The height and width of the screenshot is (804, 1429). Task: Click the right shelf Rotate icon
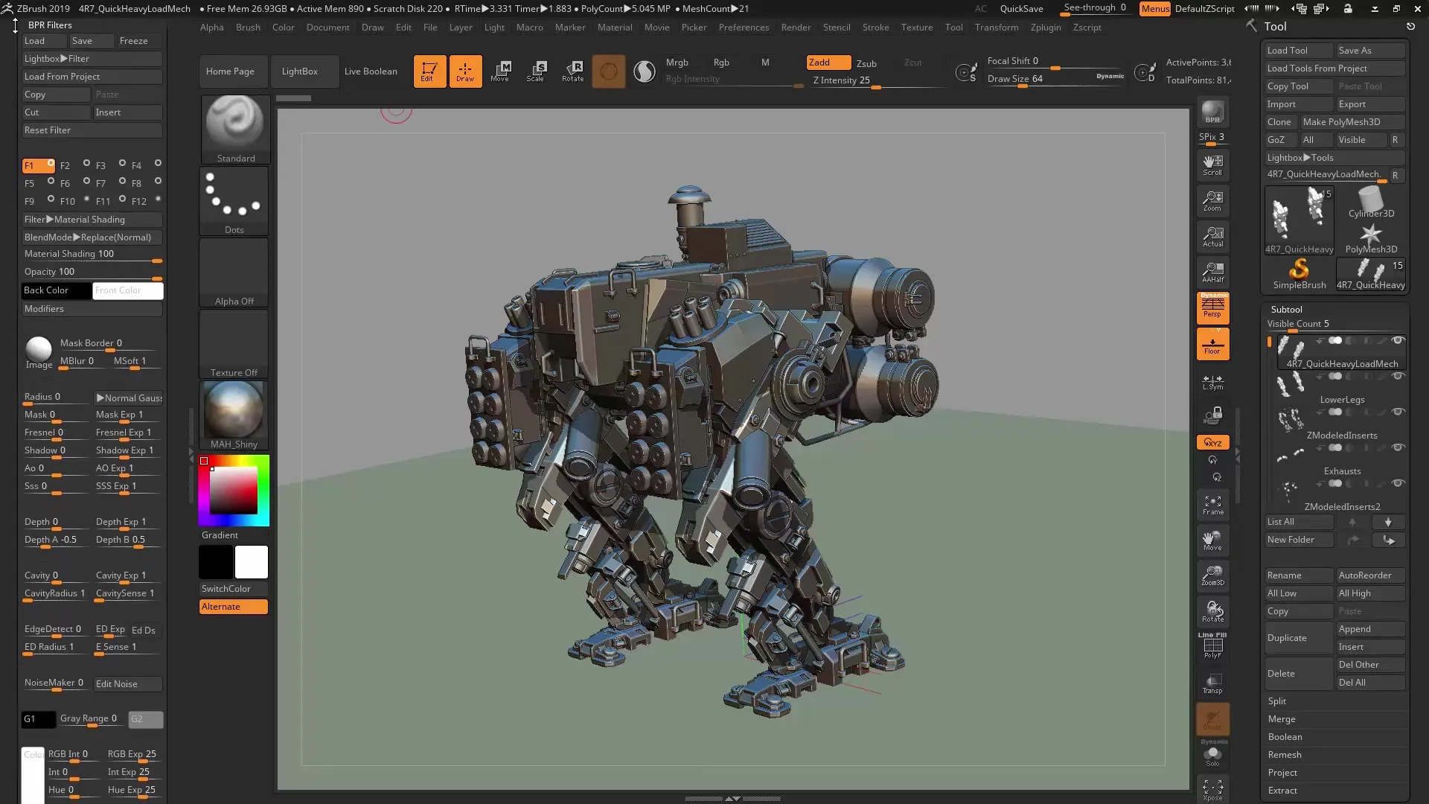(1212, 611)
